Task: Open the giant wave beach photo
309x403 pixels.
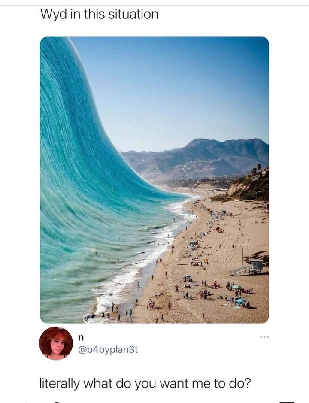Action: pos(154,180)
